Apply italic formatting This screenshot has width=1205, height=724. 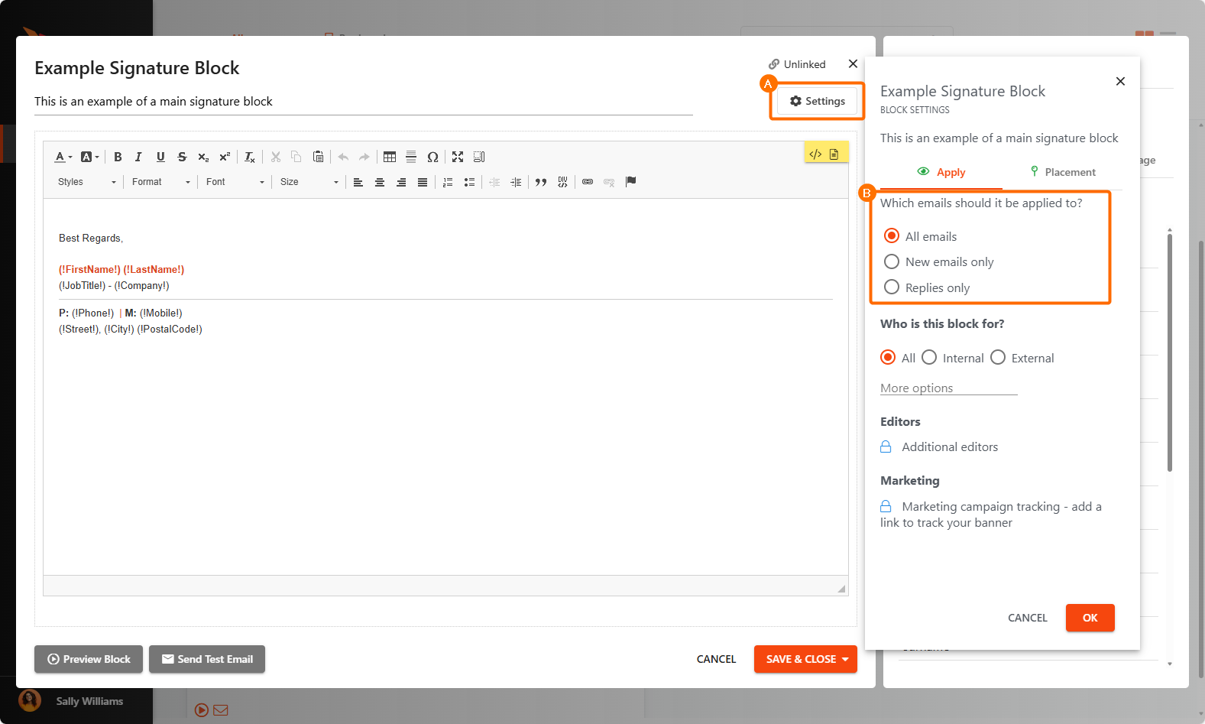[x=138, y=157]
